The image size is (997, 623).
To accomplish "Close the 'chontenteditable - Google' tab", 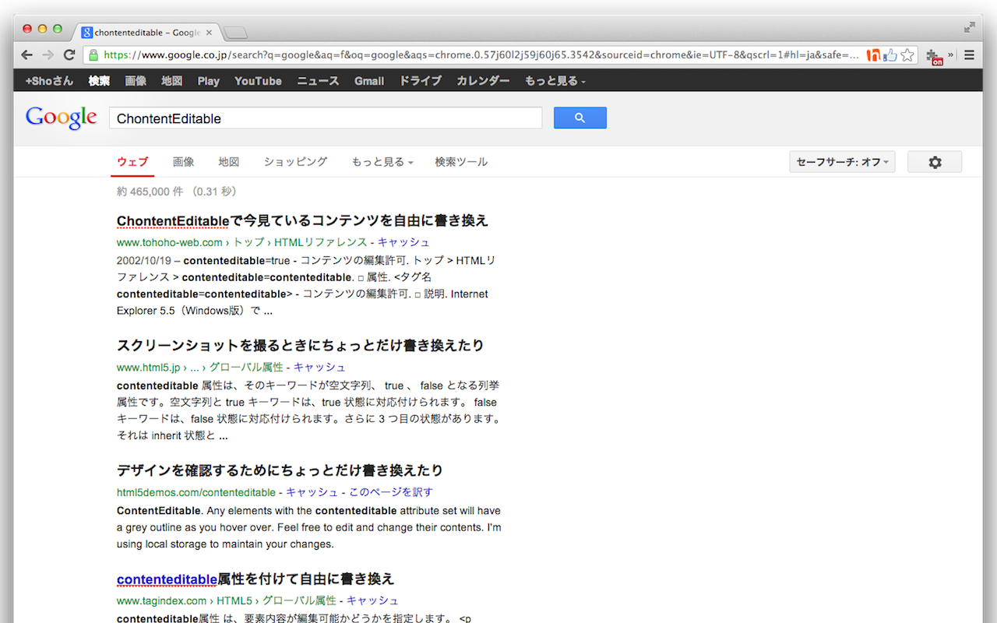I will (209, 33).
